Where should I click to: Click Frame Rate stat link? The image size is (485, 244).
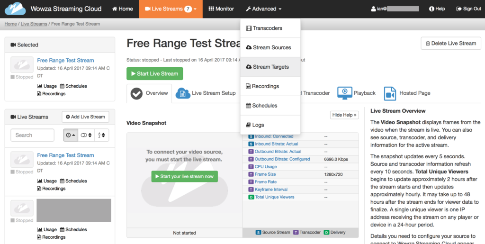[x=266, y=182]
